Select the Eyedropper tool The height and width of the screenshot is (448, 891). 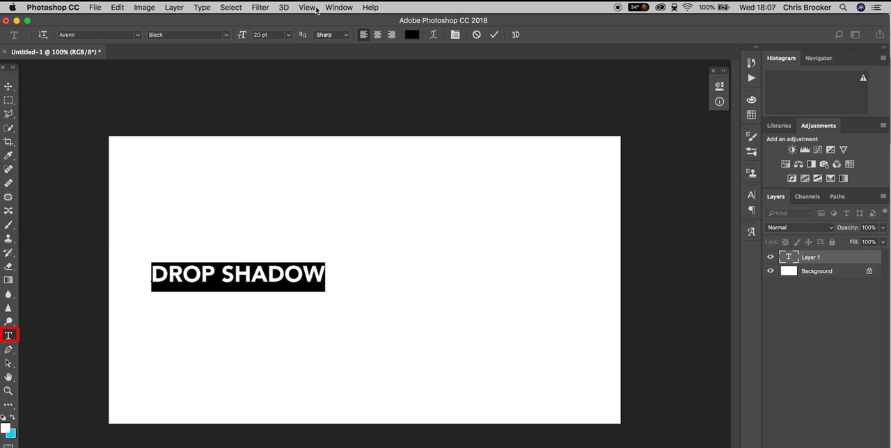(8, 156)
